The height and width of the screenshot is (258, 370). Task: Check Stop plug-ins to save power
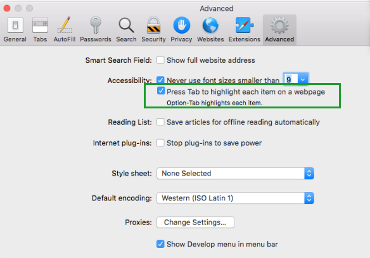(160, 143)
